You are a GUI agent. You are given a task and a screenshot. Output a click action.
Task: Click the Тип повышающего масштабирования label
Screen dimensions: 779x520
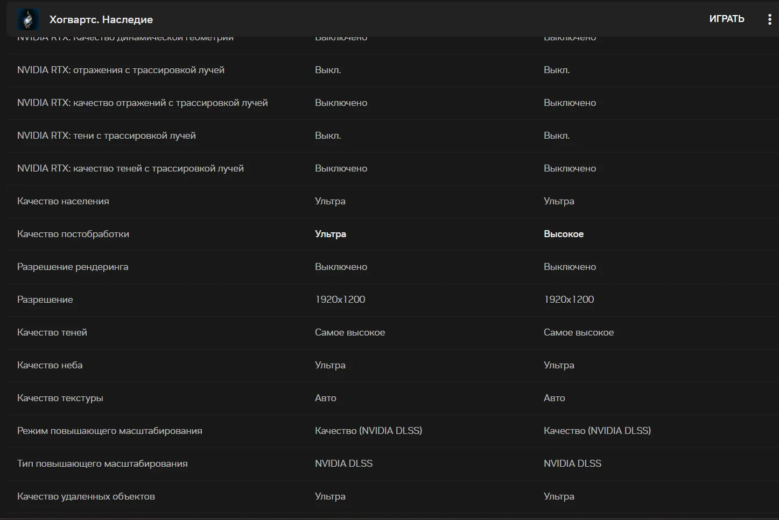pyautogui.click(x=102, y=464)
